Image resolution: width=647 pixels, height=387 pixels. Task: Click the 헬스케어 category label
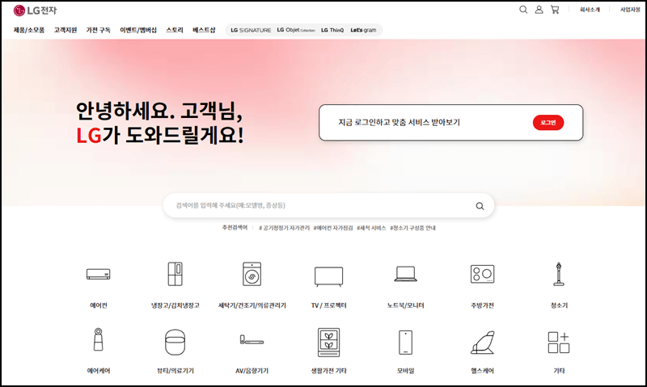click(x=482, y=371)
